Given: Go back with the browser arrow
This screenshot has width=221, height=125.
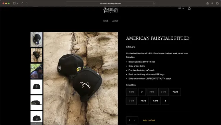Looking at the screenshot, I should pos(22,3).
